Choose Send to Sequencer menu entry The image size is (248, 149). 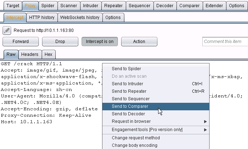click(x=156, y=99)
